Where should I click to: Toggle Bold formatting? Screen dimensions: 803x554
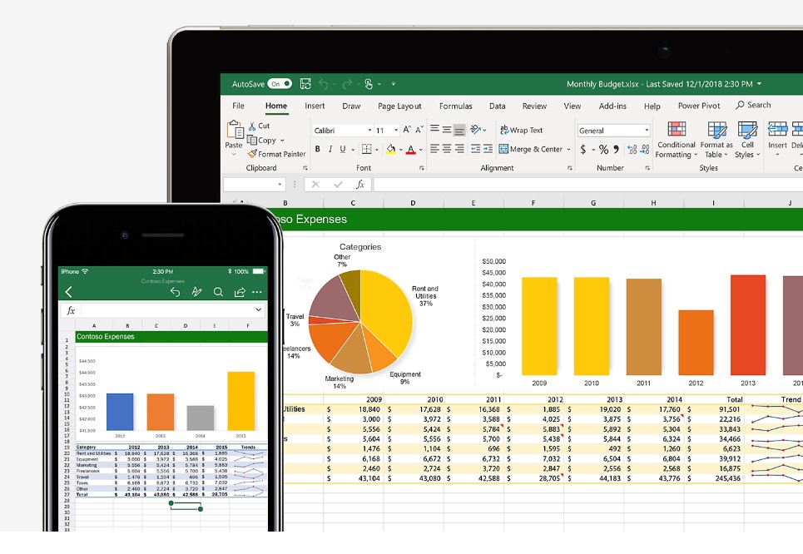pyautogui.click(x=317, y=150)
